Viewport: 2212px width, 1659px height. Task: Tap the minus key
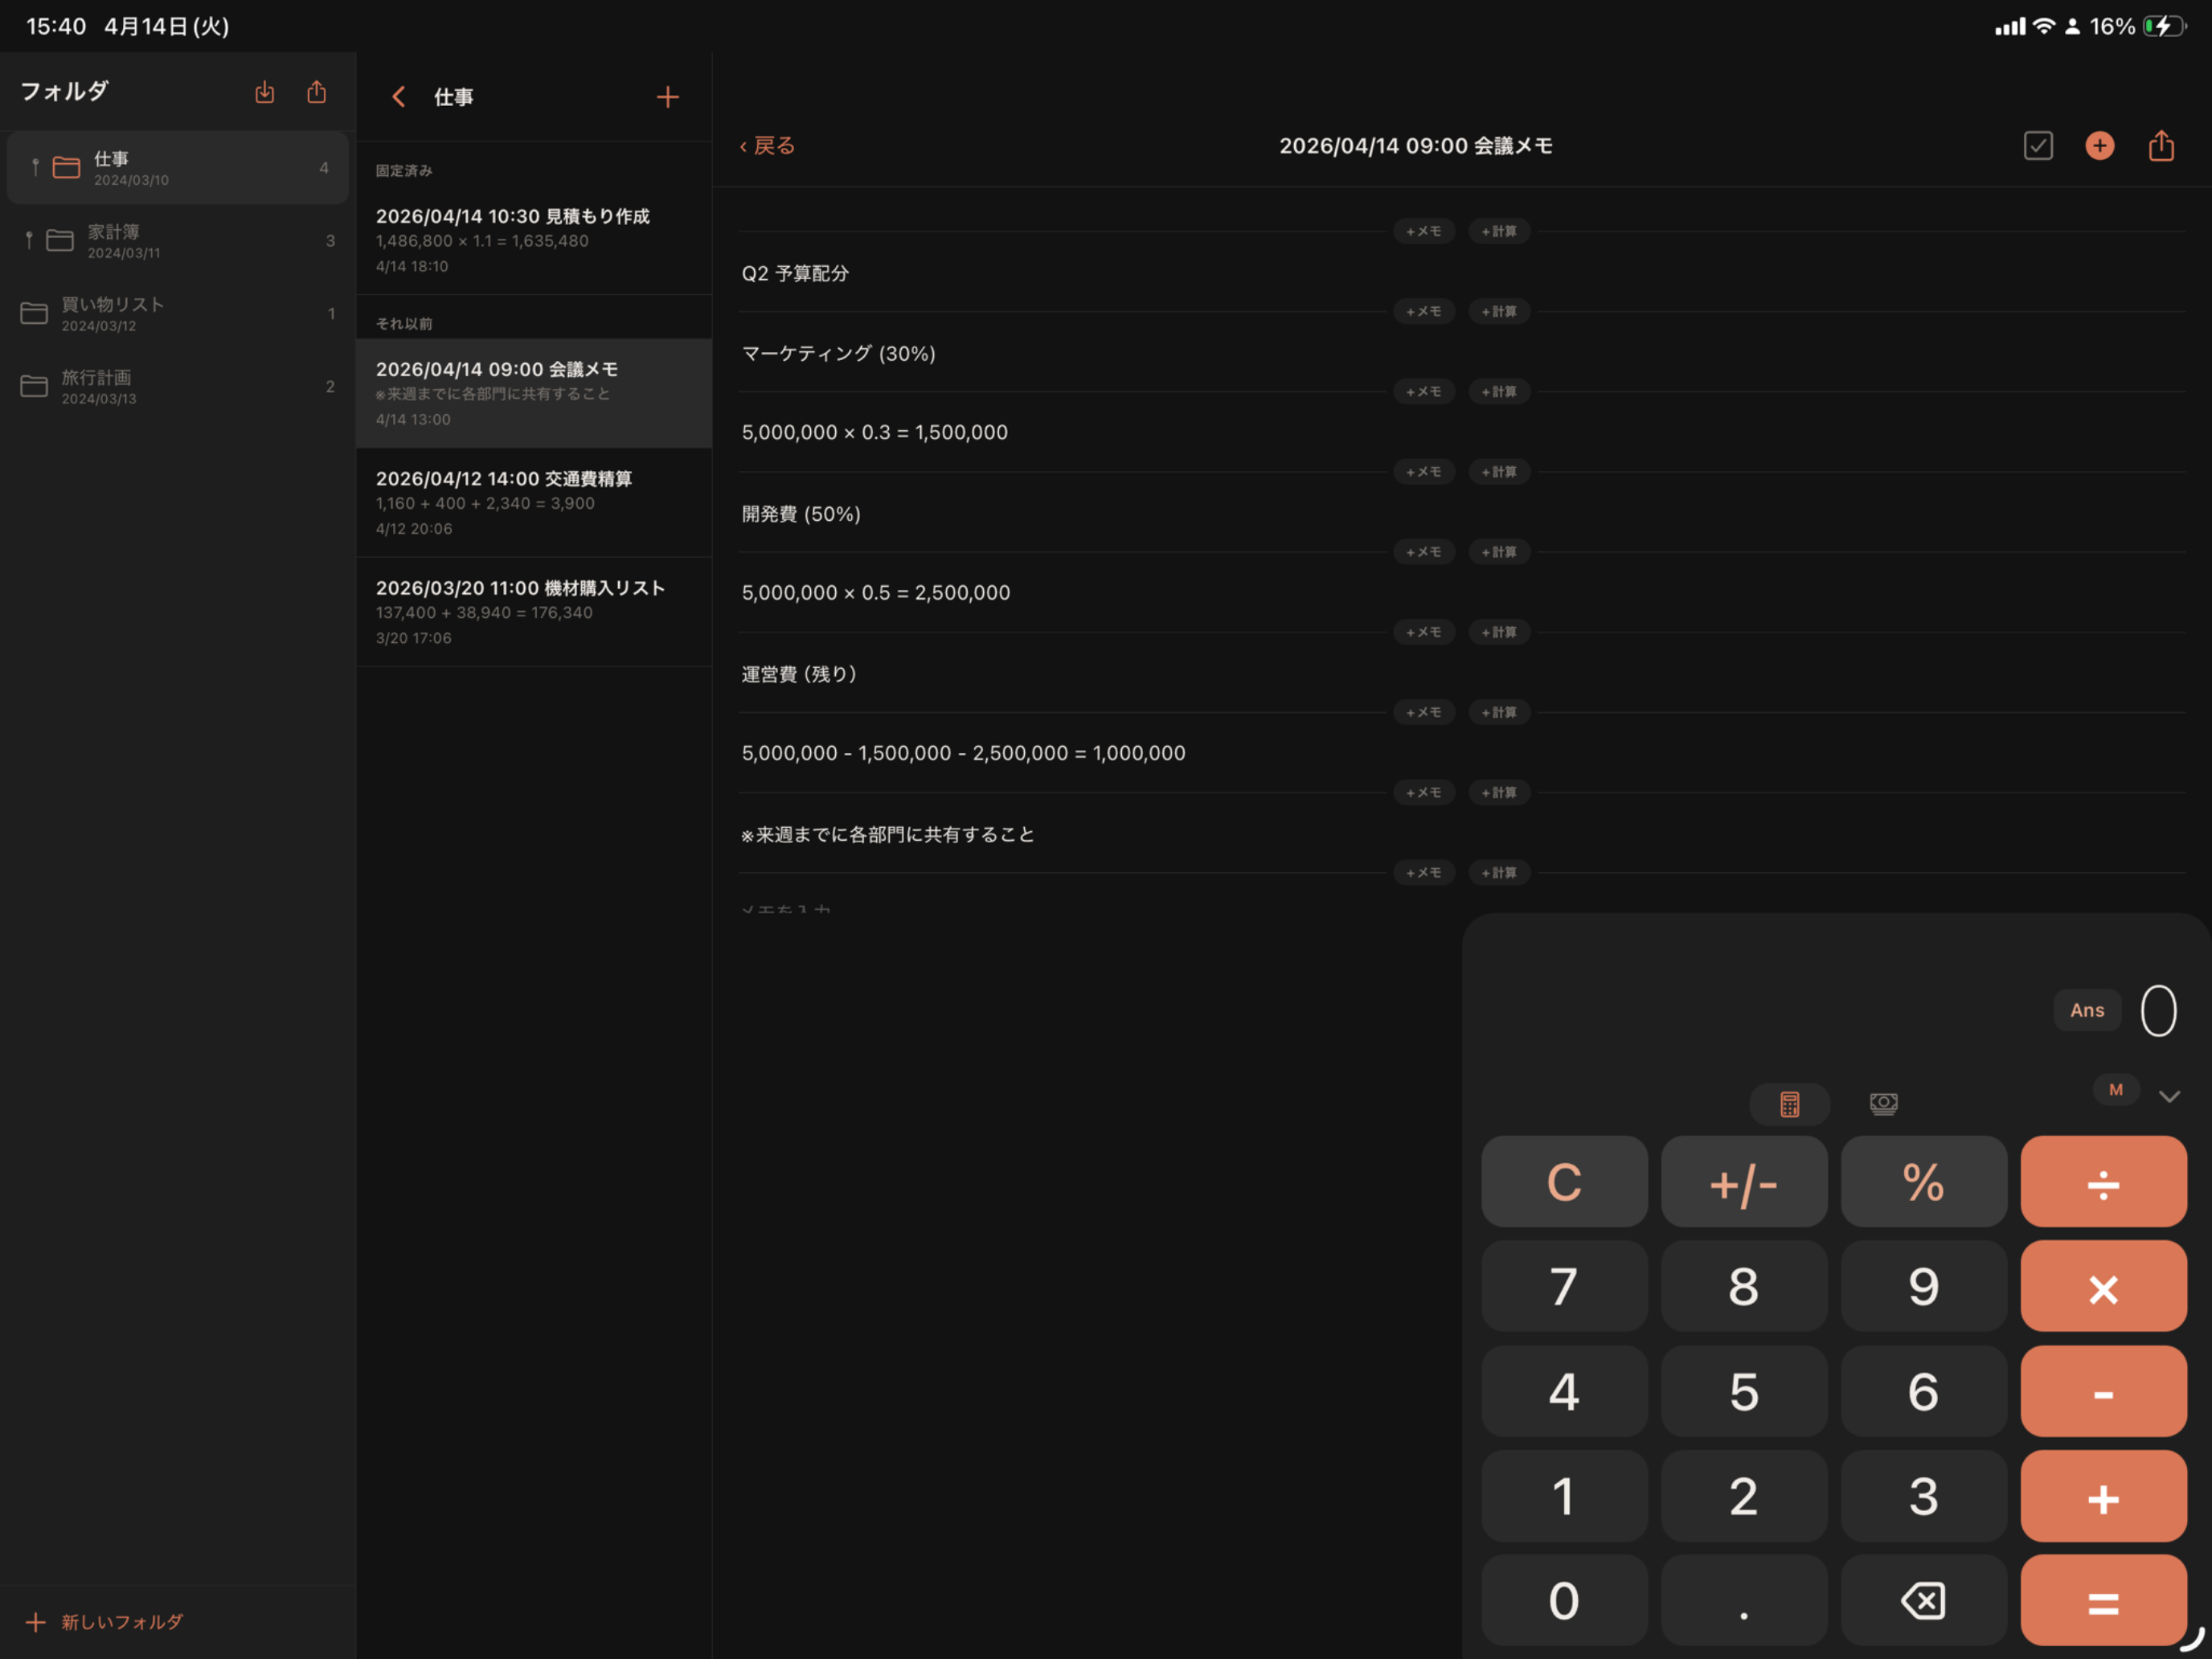coord(2103,1391)
